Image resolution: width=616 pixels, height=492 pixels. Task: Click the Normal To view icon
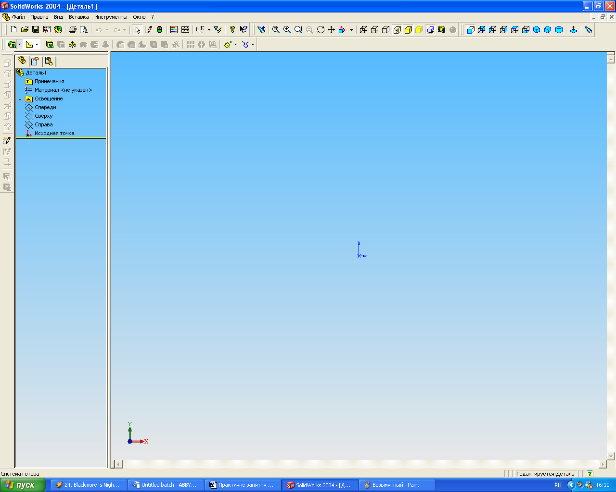pyautogui.click(x=574, y=30)
